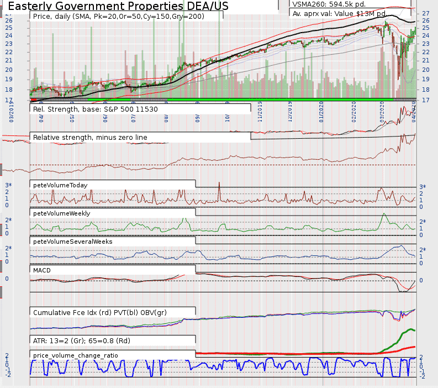Select the ATR: 13=2 (Gr); 65=0.8 (Rd) label
The image size is (438, 388).
(x=82, y=341)
